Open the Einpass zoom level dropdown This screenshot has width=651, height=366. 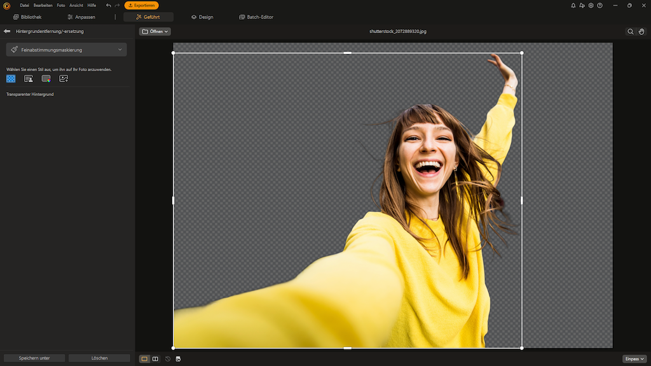[x=634, y=359]
